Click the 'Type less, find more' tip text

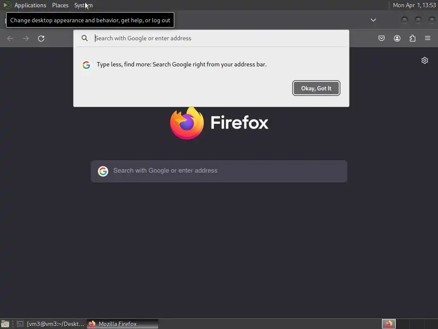[x=181, y=64]
